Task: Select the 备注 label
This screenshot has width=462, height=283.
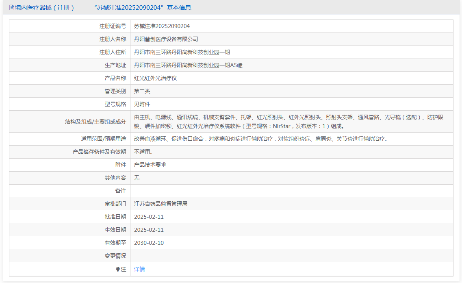Action: 121,191
